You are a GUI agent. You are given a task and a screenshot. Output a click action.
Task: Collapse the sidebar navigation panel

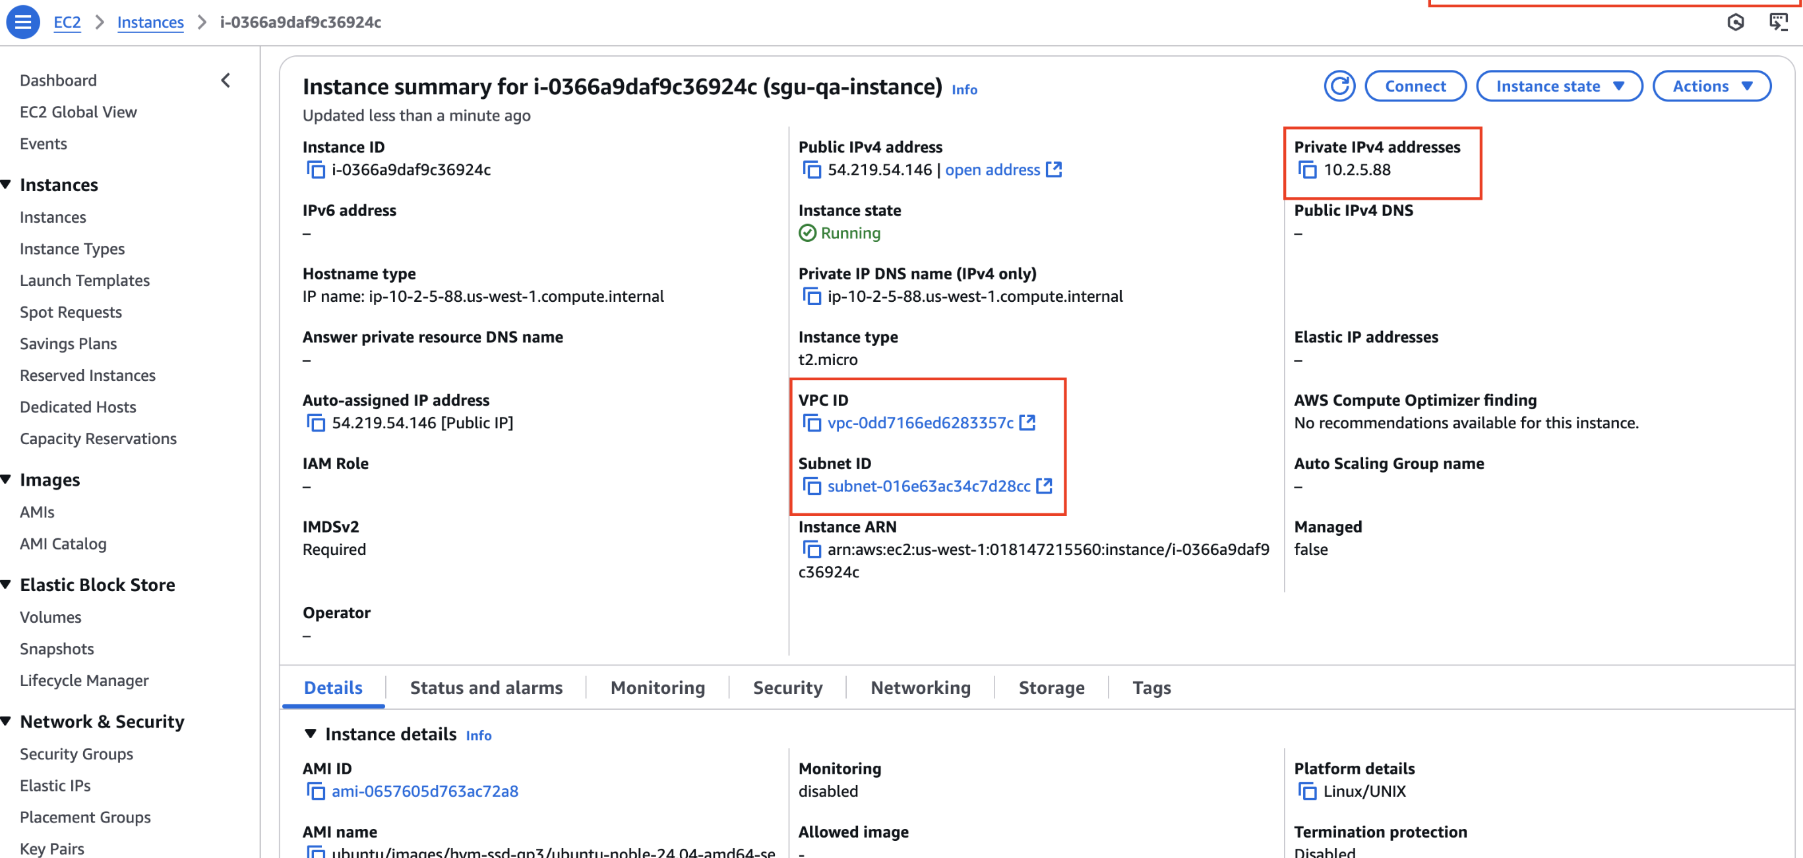click(226, 80)
